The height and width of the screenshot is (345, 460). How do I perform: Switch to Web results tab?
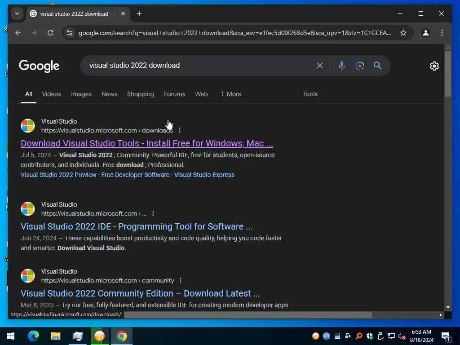click(201, 94)
